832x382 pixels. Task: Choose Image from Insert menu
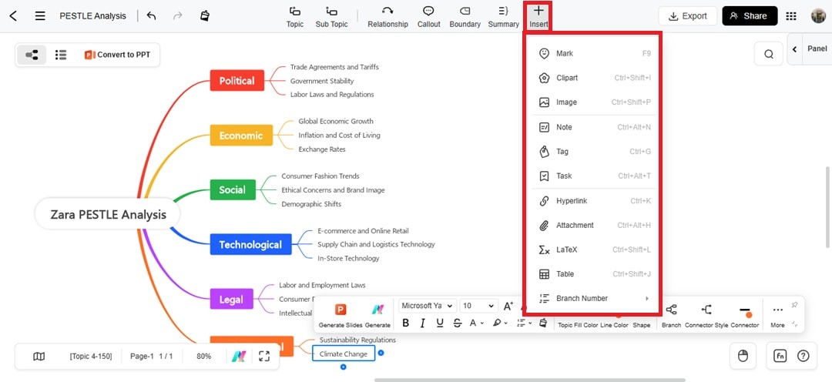[594, 102]
